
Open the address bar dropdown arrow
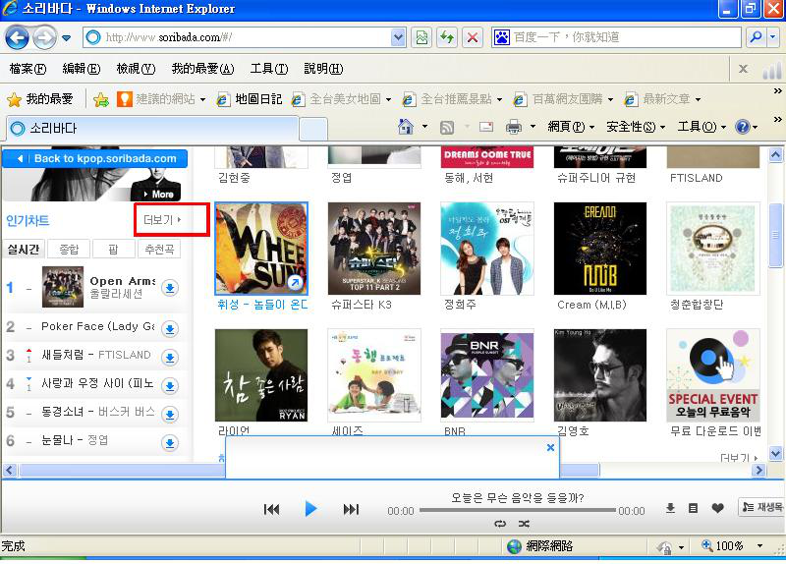pyautogui.click(x=399, y=37)
